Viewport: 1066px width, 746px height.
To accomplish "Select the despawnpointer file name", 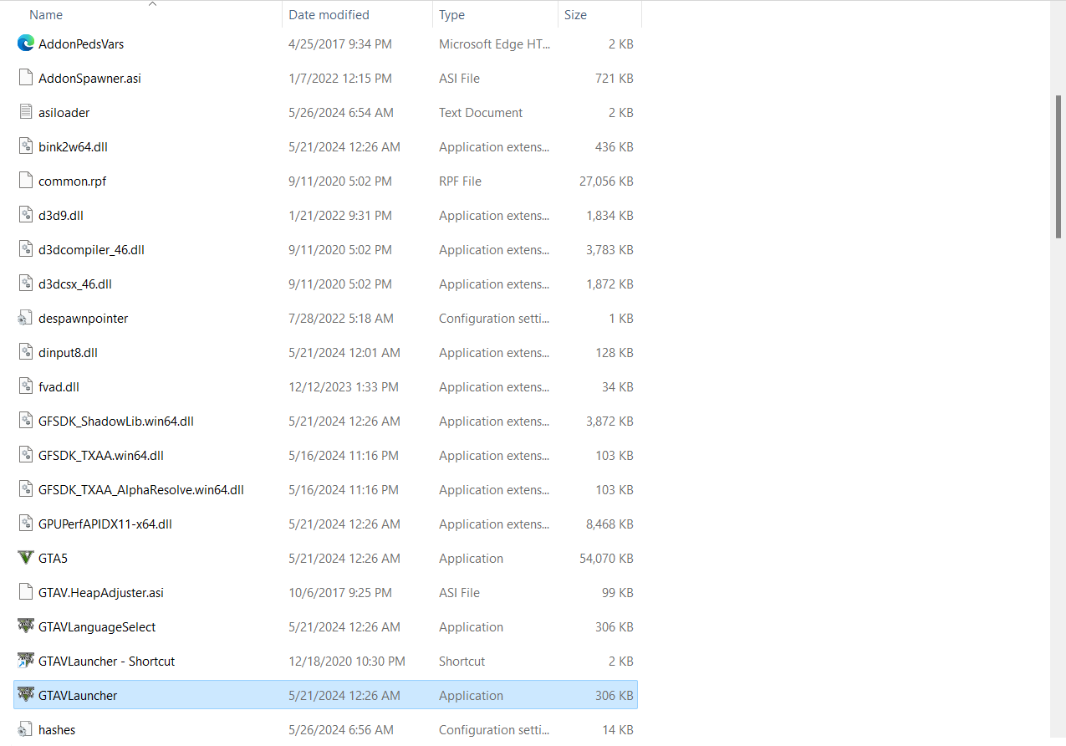I will point(83,318).
